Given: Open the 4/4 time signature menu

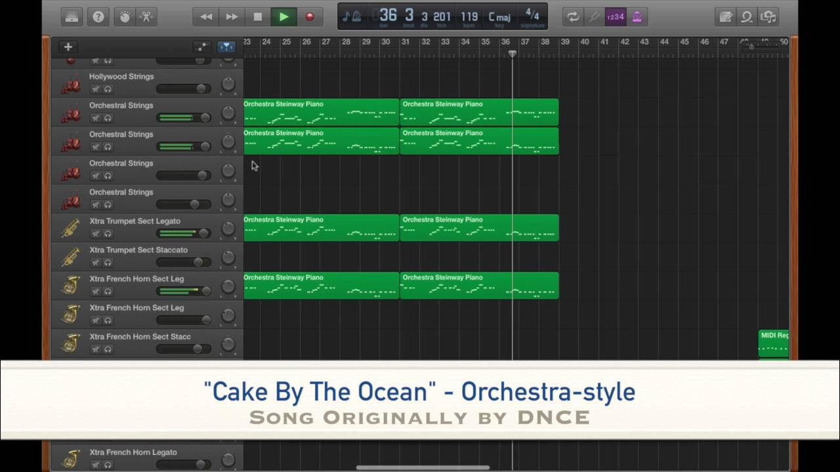Looking at the screenshot, I should click(x=532, y=17).
